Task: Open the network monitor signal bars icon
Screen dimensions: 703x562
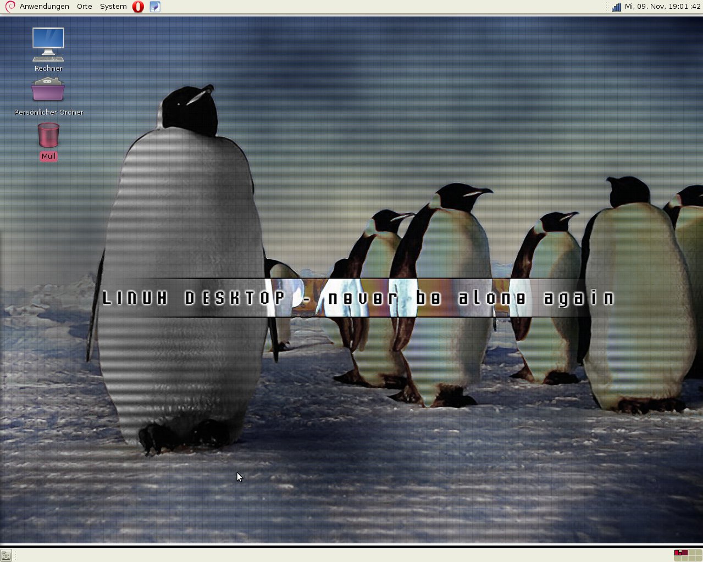Action: 616,7
